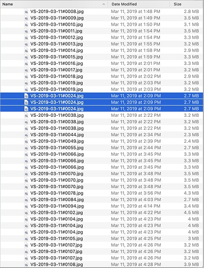Click the size value 2.4 MB
This screenshot has width=204, height=268.
tap(191, 141)
